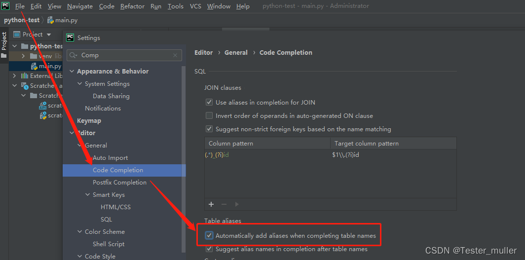Collapse Color Scheme node arrow
525x260 pixels.
pos(80,231)
